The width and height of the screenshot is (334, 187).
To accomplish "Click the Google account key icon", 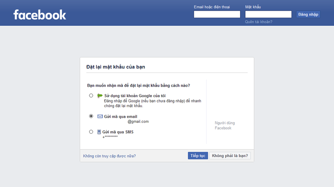I will pyautogui.click(x=100, y=95).
